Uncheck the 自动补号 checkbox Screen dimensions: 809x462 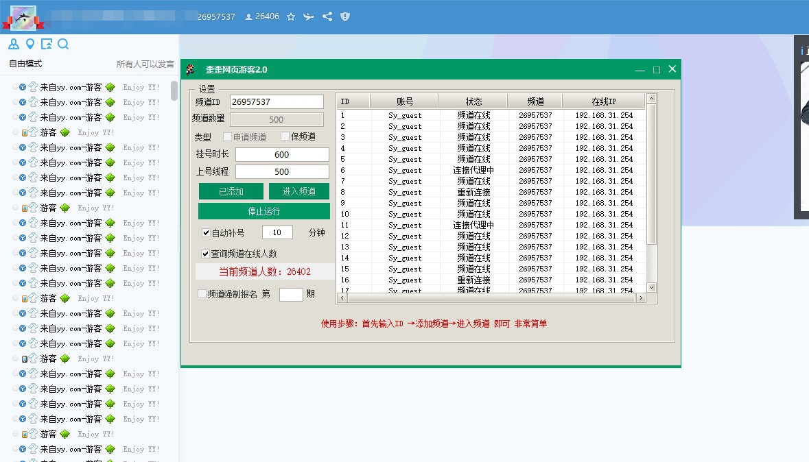click(206, 233)
